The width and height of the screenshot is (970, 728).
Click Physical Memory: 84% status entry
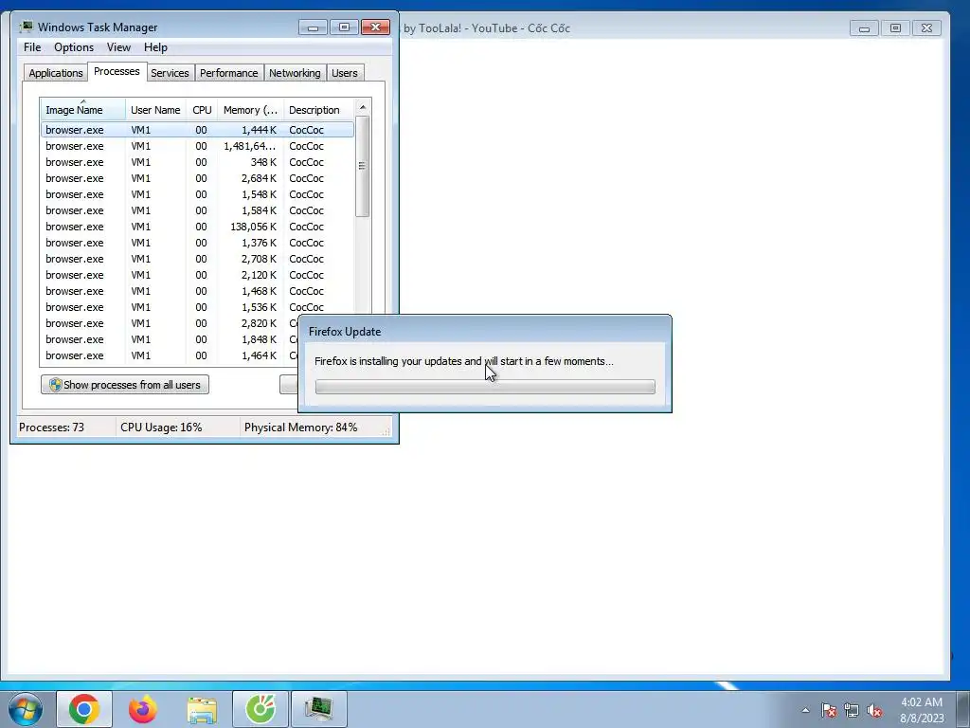[300, 428]
